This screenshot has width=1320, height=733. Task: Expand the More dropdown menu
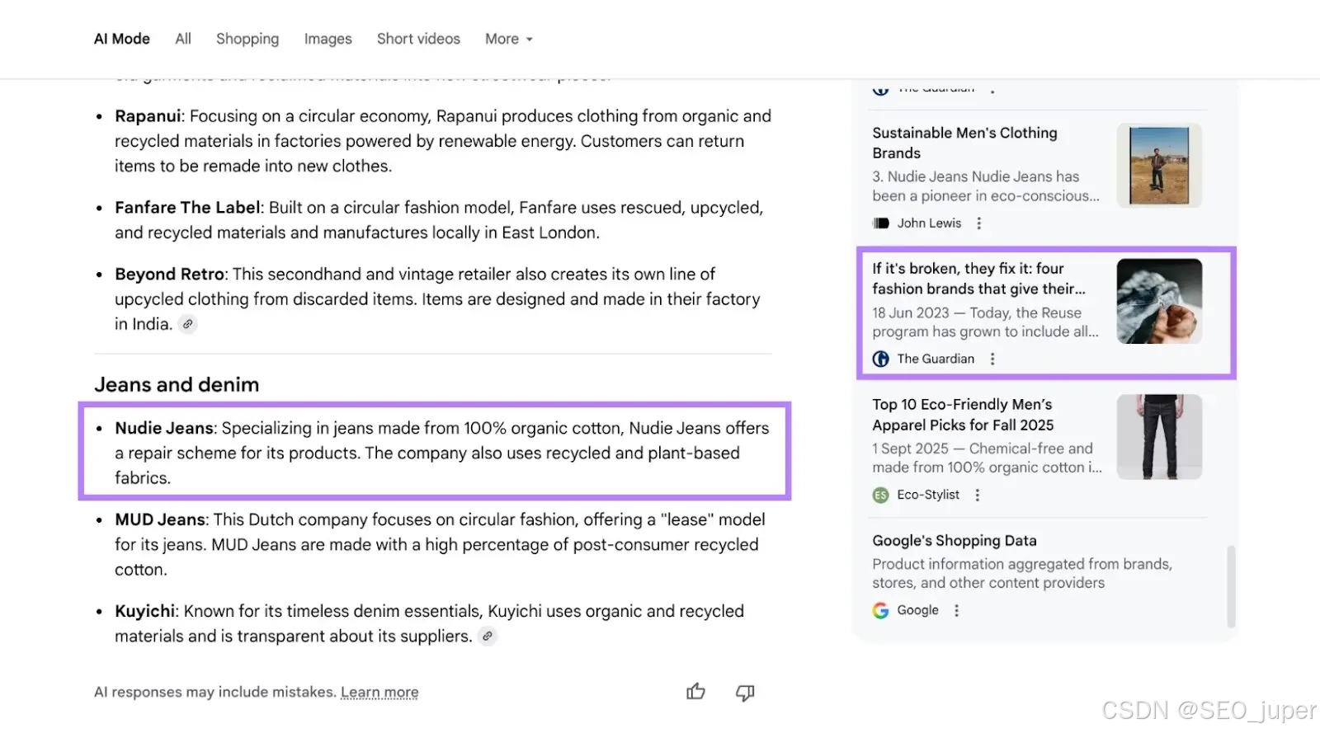[x=508, y=39]
